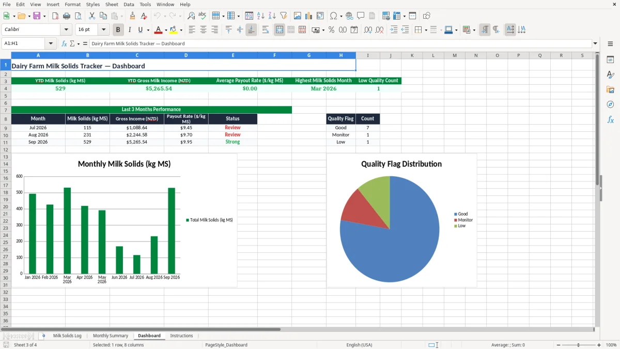Open the Tools menu
This screenshot has width=620, height=349.
point(145,4)
